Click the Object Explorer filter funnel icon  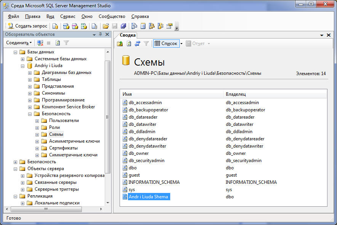(x=66, y=43)
